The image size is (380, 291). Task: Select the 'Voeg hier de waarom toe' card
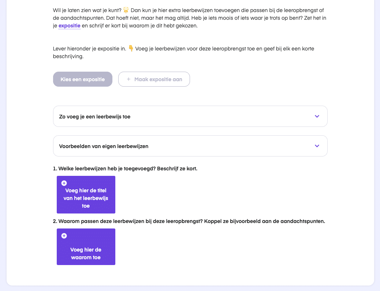(86, 247)
